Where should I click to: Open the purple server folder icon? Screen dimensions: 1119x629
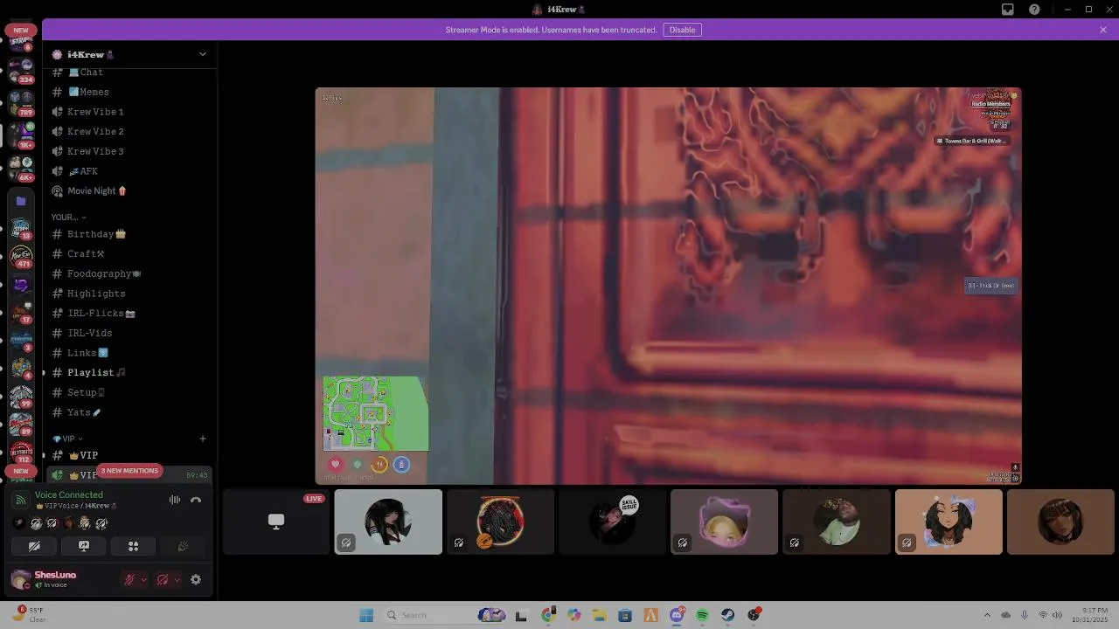pyautogui.click(x=21, y=201)
